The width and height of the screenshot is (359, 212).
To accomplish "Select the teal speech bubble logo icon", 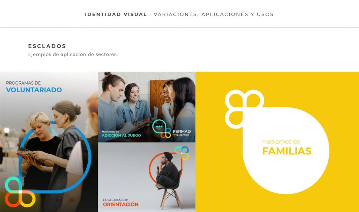I will coord(160,126).
